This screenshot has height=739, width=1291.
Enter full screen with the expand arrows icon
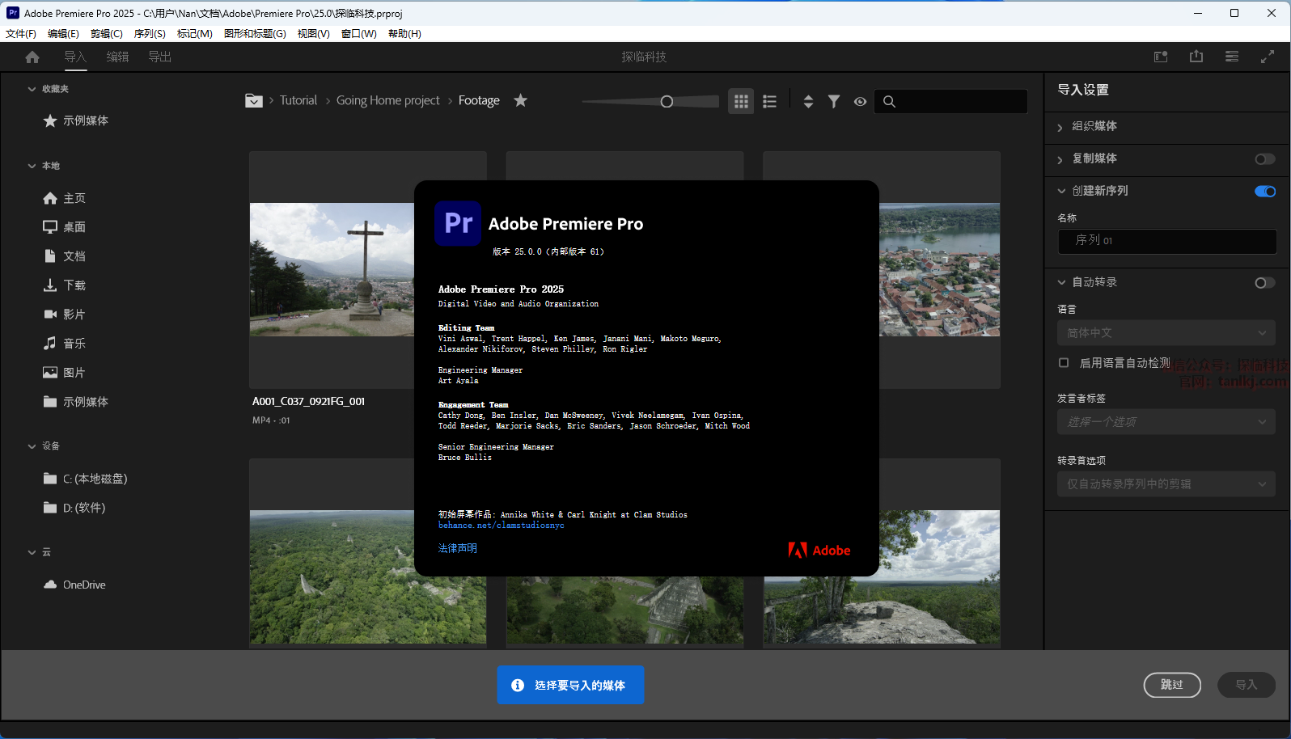(1267, 57)
